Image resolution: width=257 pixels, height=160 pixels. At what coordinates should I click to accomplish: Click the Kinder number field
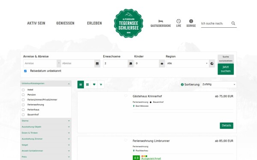(x=147, y=64)
